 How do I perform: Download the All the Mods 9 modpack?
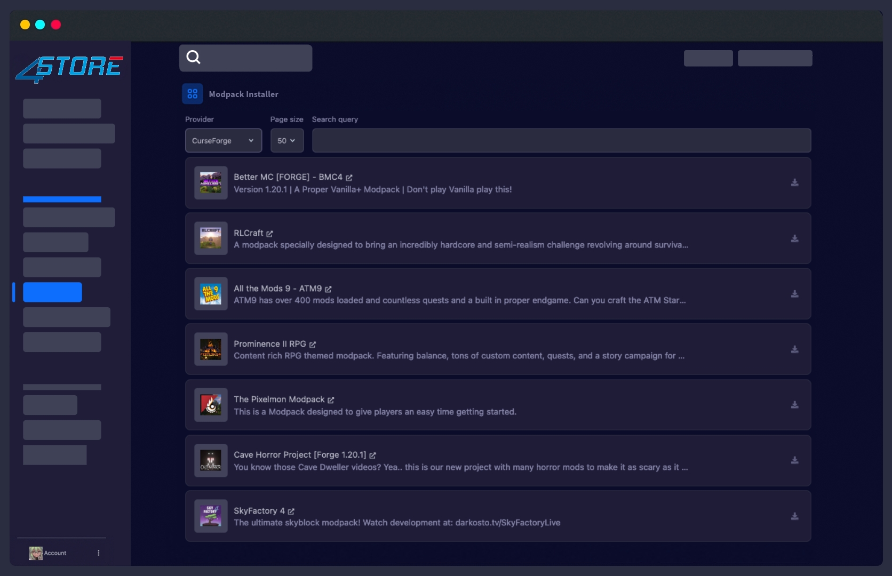[794, 294]
